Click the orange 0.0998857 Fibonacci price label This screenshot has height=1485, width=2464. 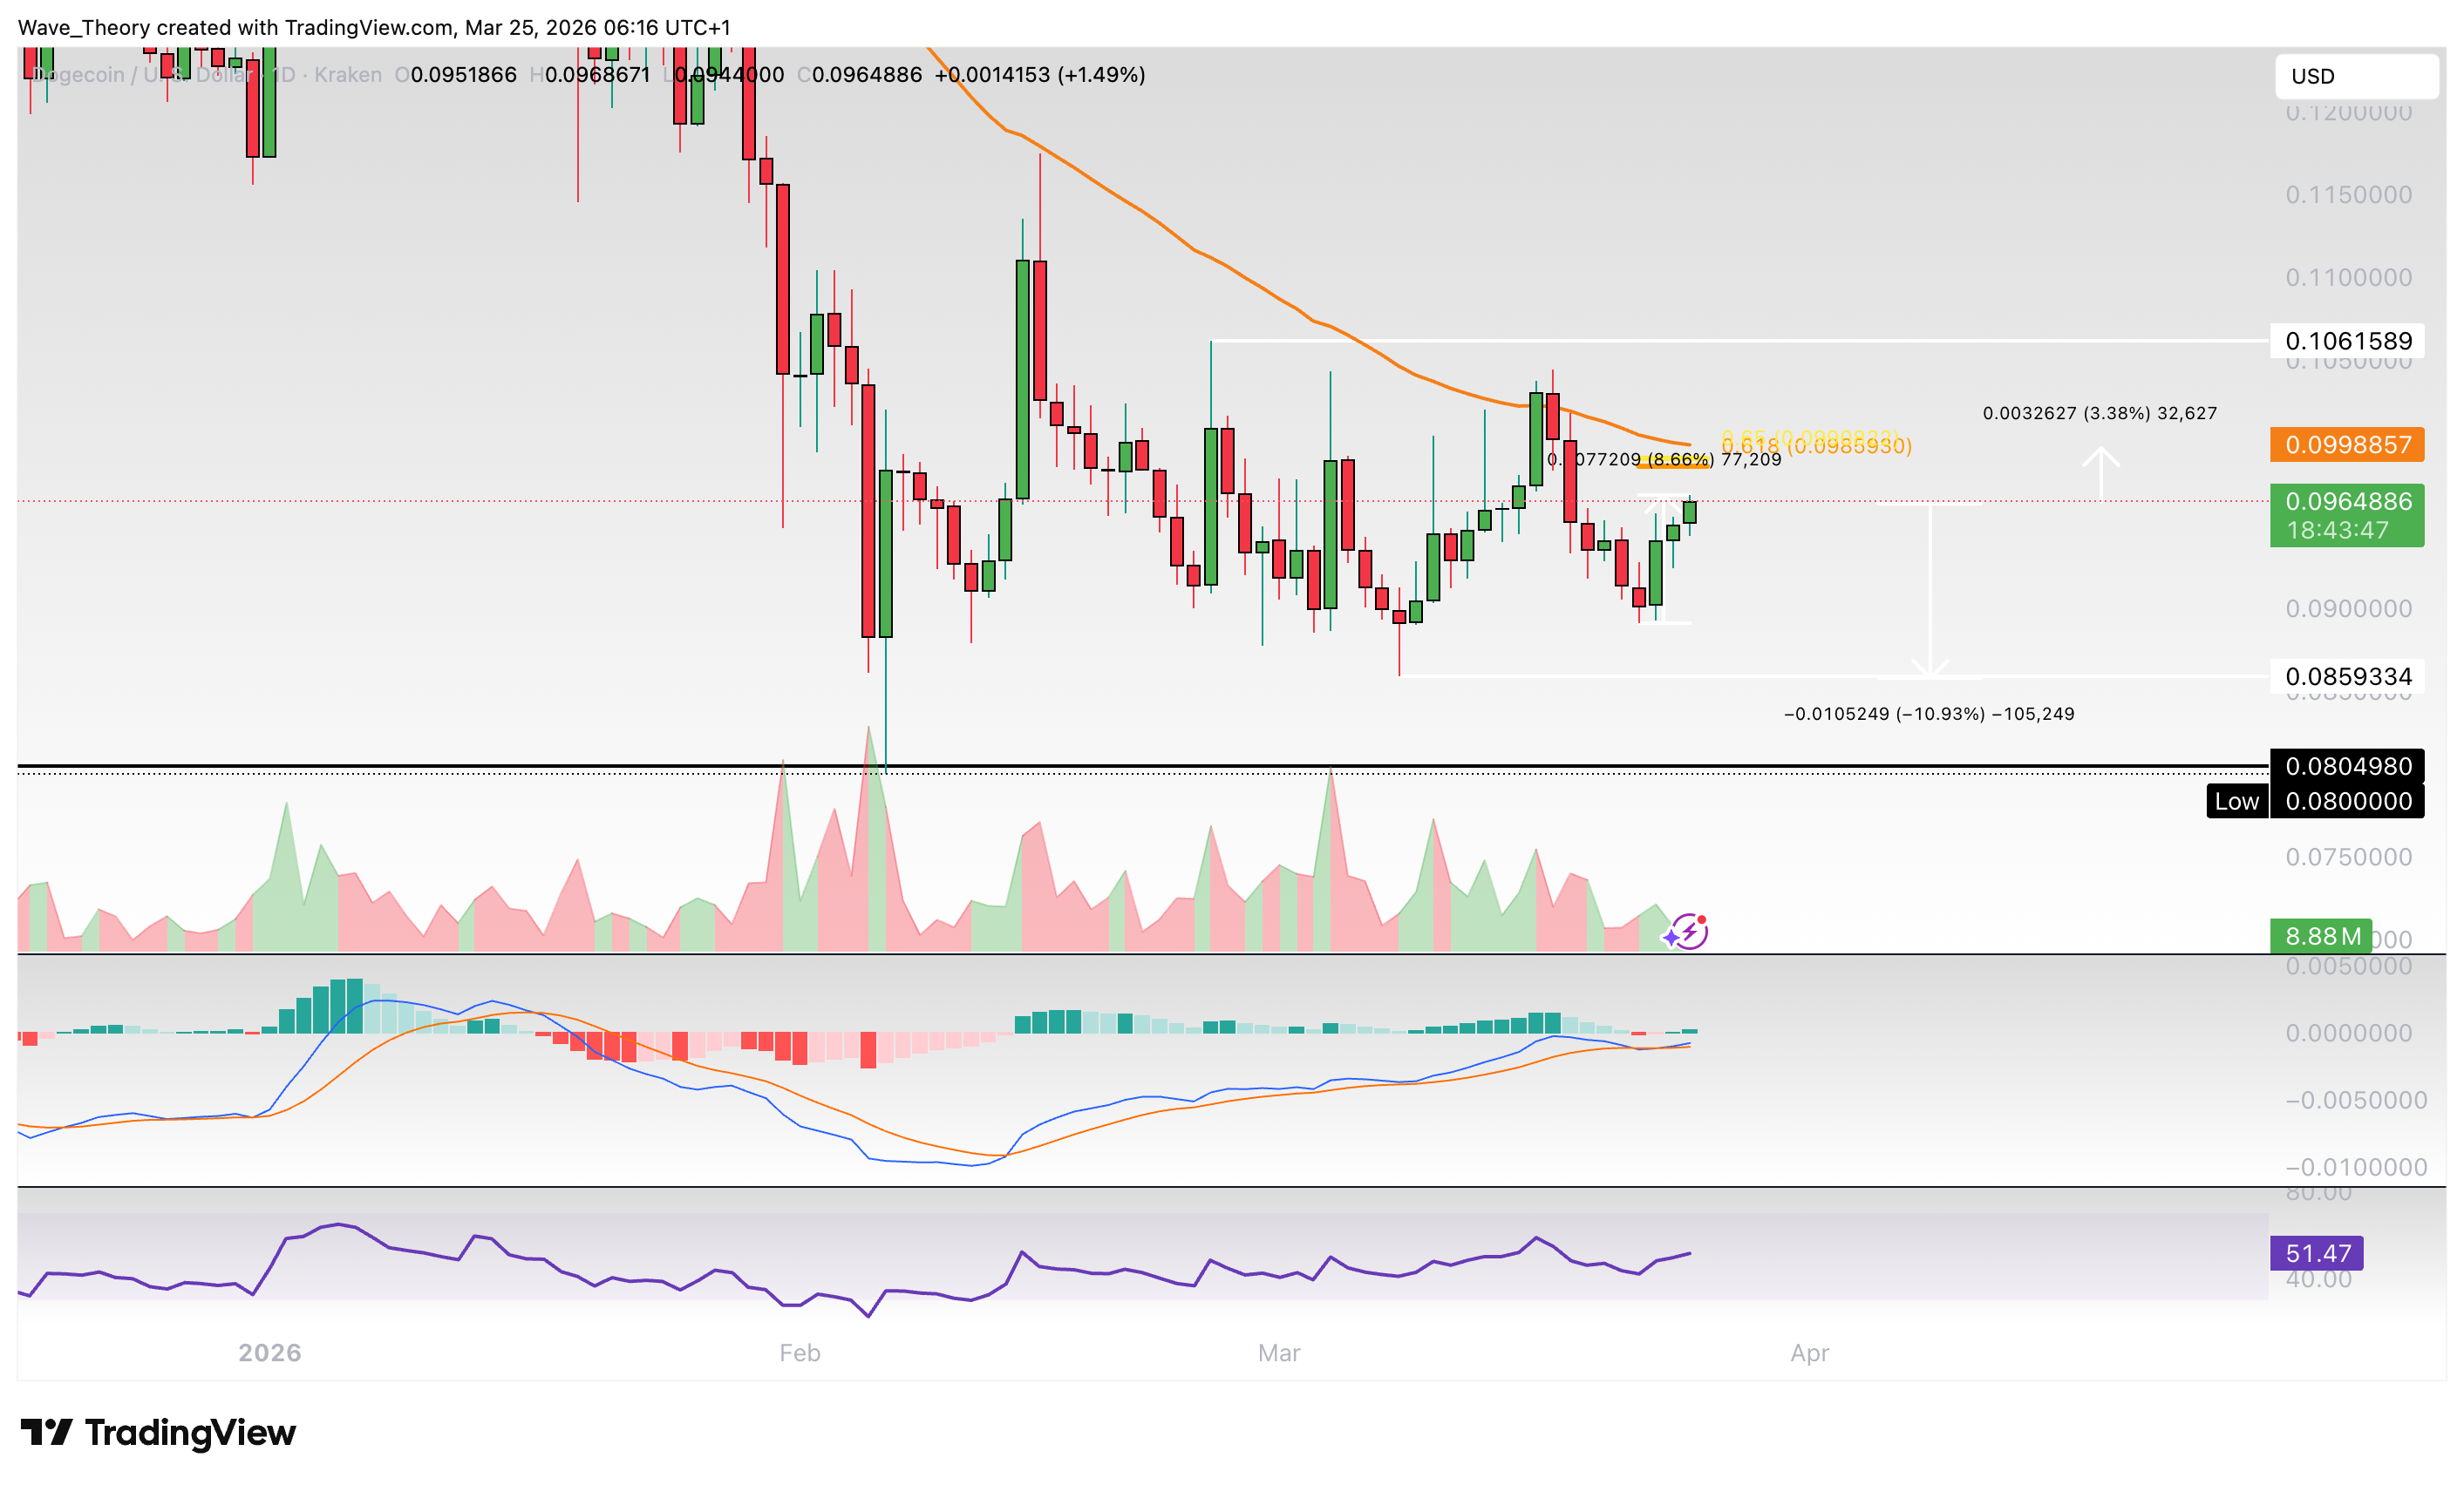2348,445
